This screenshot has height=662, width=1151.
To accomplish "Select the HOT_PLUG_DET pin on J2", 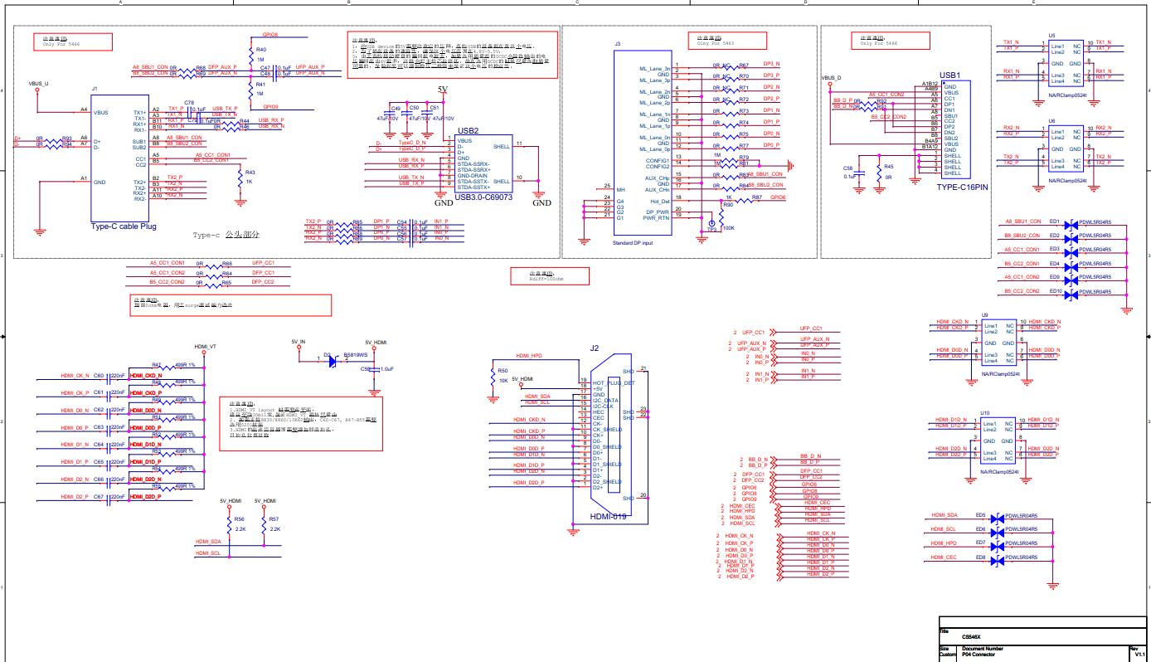I will click(x=614, y=383).
